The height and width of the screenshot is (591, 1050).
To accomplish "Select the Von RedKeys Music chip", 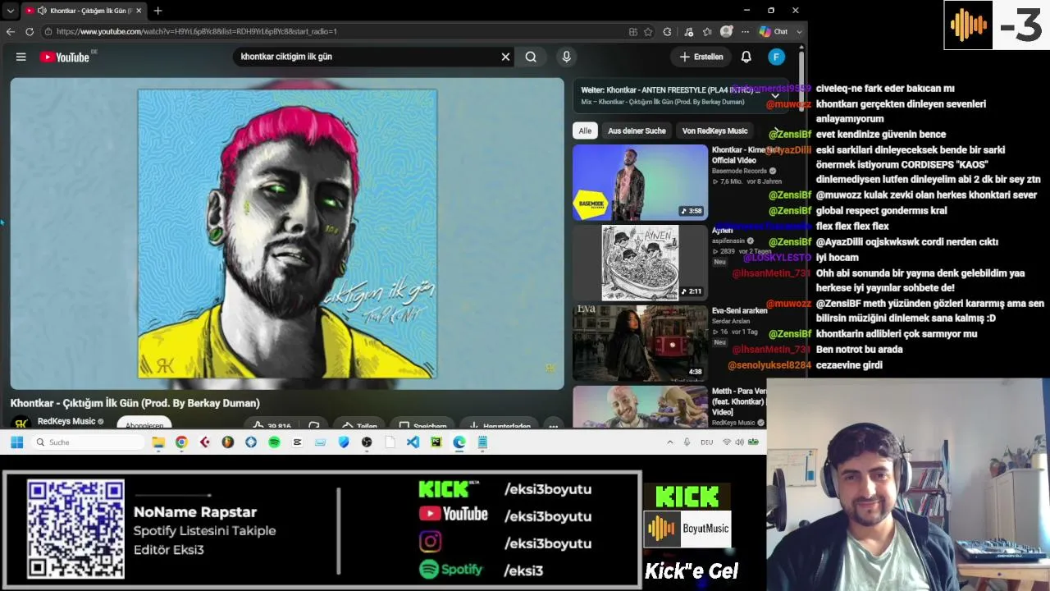I will tap(714, 131).
